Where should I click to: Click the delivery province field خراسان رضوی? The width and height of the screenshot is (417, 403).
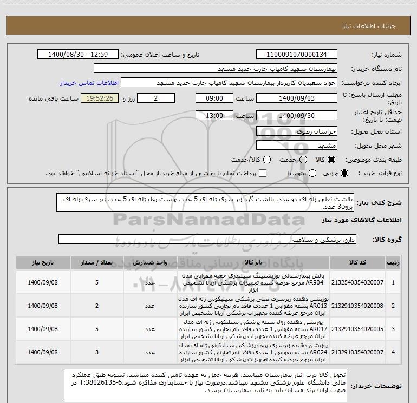(297, 131)
